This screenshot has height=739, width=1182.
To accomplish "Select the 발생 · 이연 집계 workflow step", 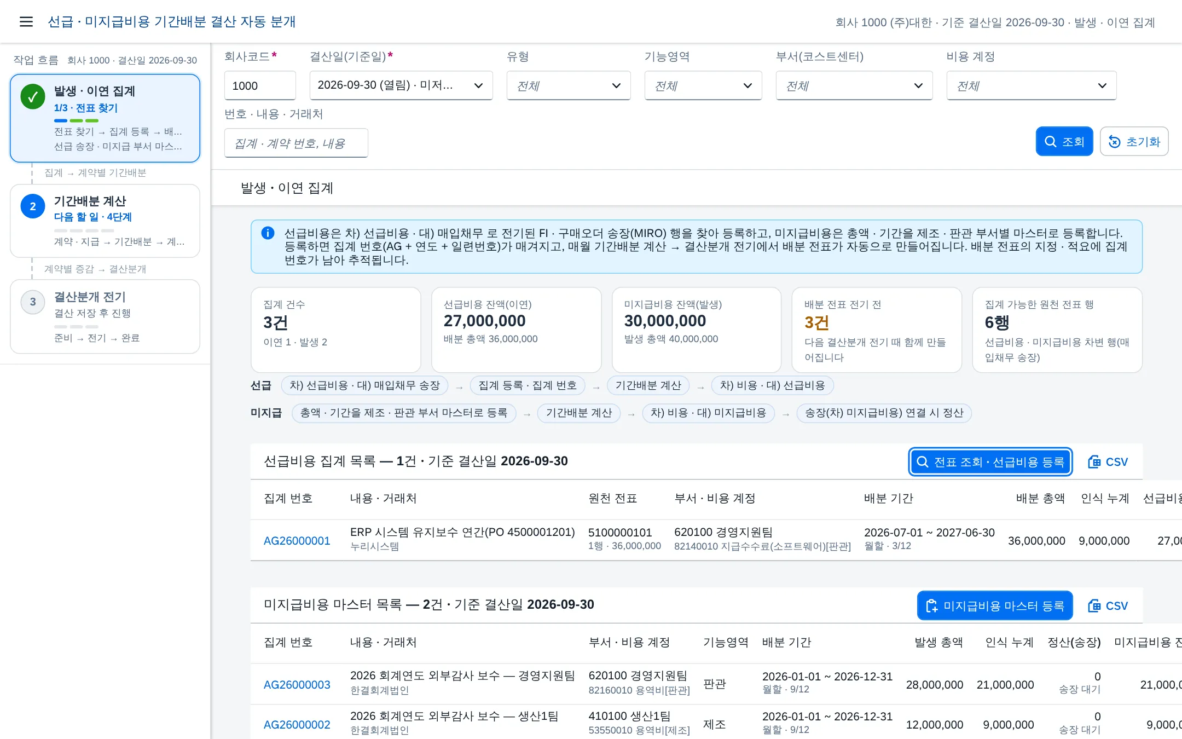I will [105, 118].
